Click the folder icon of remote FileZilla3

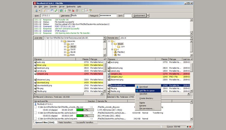click(x=115, y=52)
